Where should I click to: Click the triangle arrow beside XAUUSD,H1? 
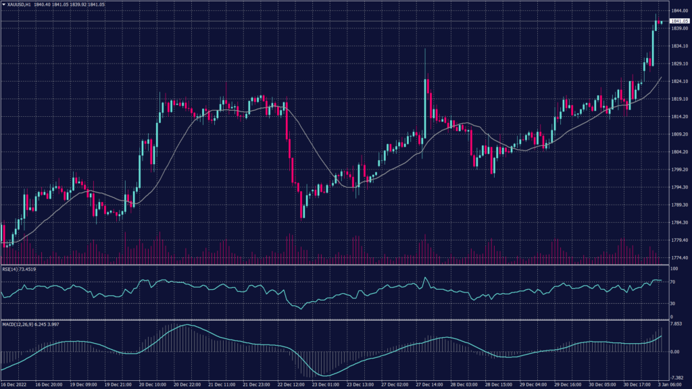pyautogui.click(x=3, y=4)
